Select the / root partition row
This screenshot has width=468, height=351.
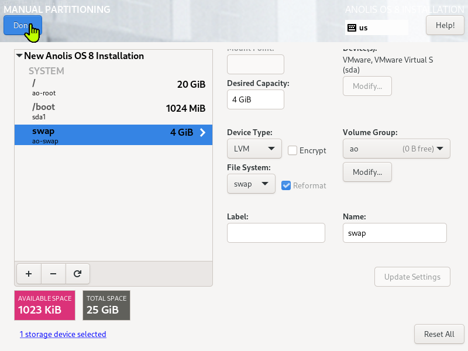[113, 87]
